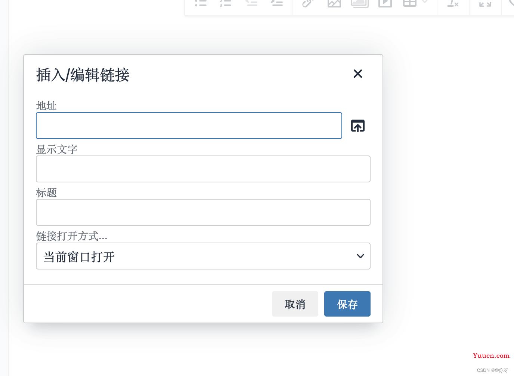Click the insert media video icon

(385, 3)
